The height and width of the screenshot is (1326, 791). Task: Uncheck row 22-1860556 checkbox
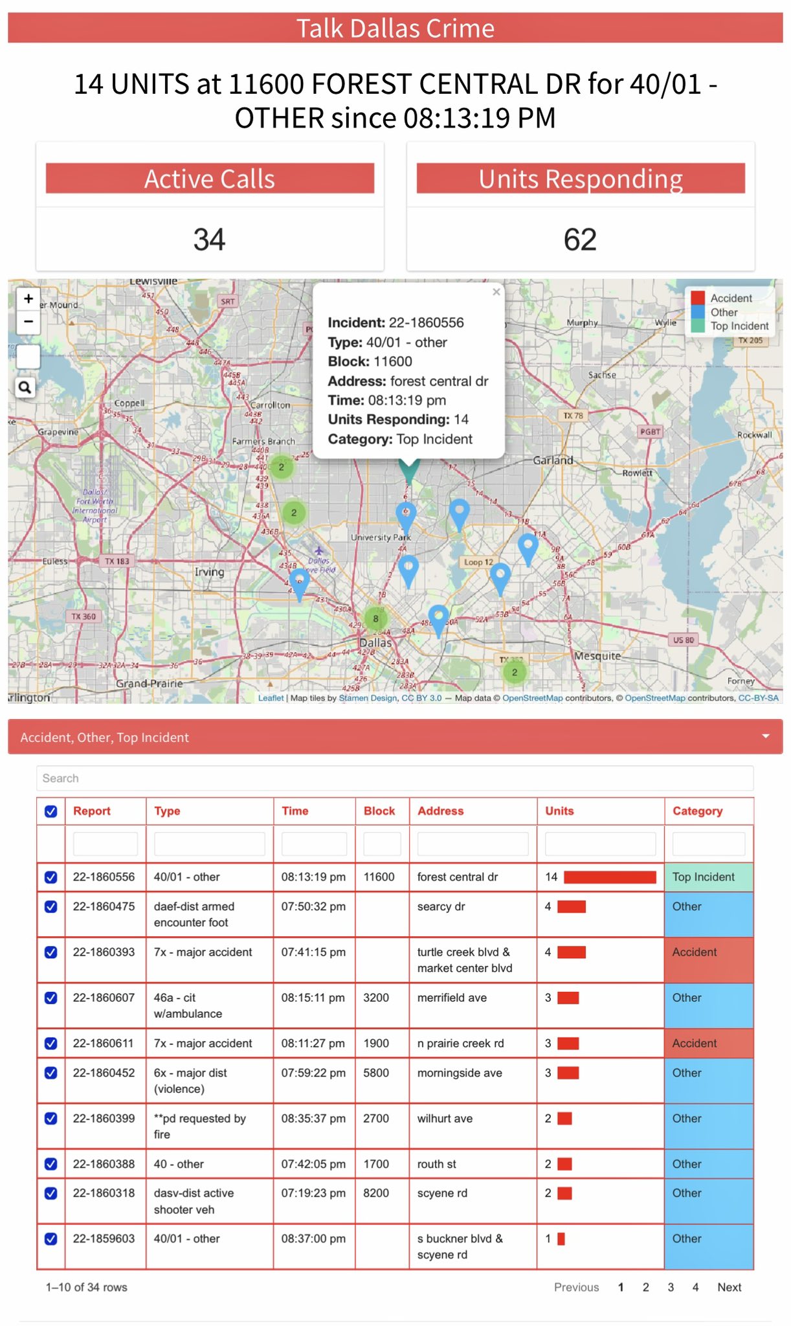(51, 877)
